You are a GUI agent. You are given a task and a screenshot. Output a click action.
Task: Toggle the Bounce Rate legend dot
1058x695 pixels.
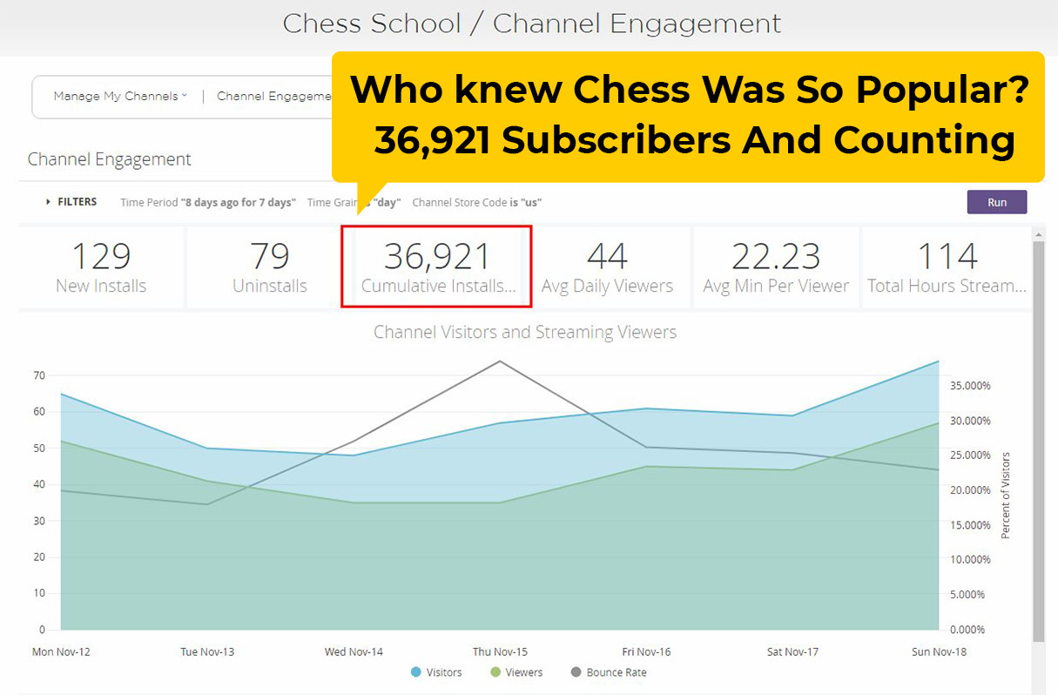point(576,672)
